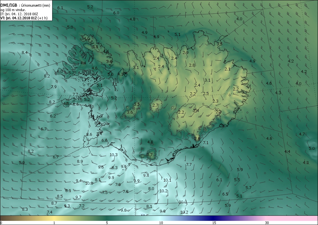Click the value 2.7 on the small glacier
This screenshot has width=318, height=225.
pyautogui.click(x=156, y=105)
